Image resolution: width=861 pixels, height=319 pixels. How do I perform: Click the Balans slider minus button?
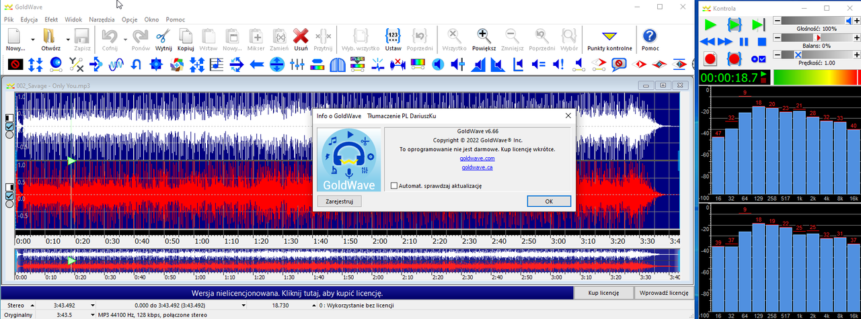777,38
